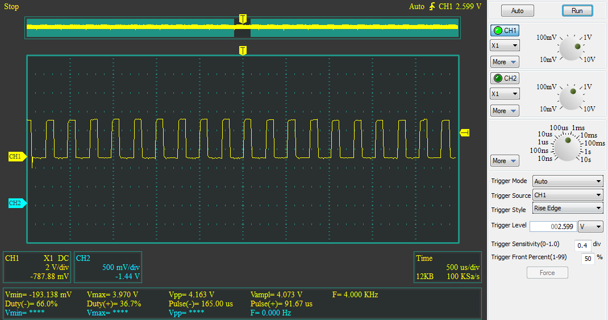Click the F= 4.000 KHz measurement
The height and width of the screenshot is (320, 608).
(x=355, y=295)
